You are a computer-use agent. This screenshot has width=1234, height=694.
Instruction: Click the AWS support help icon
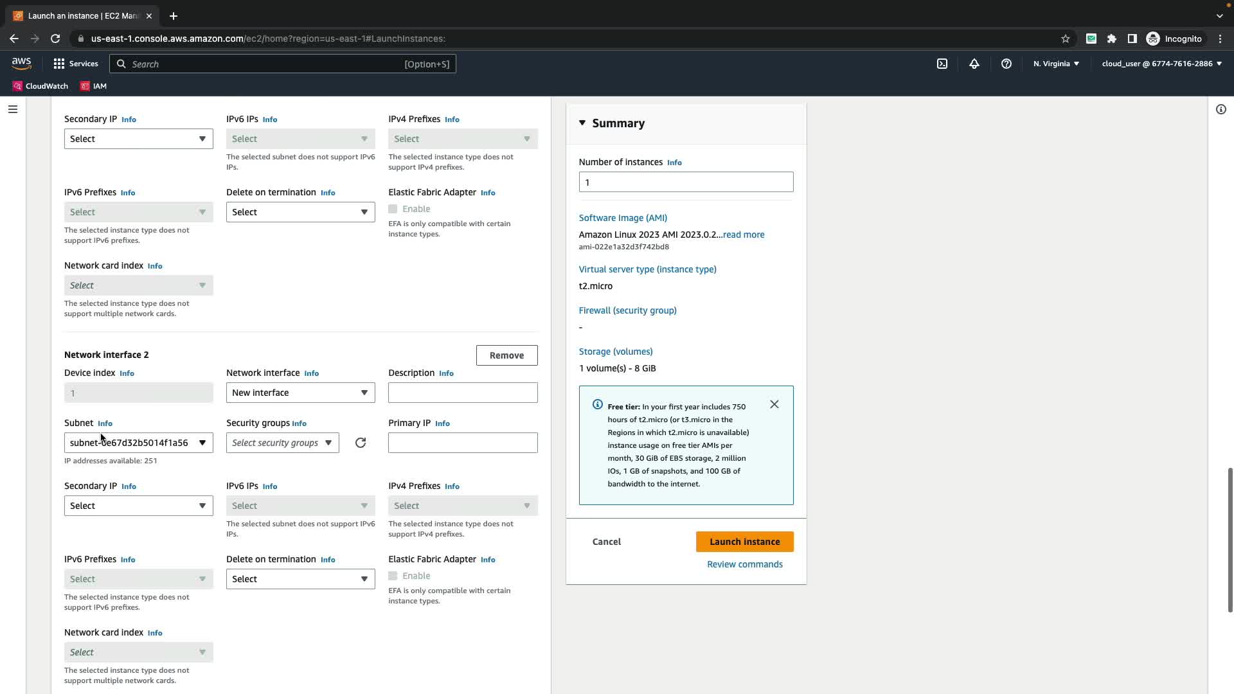click(1006, 64)
